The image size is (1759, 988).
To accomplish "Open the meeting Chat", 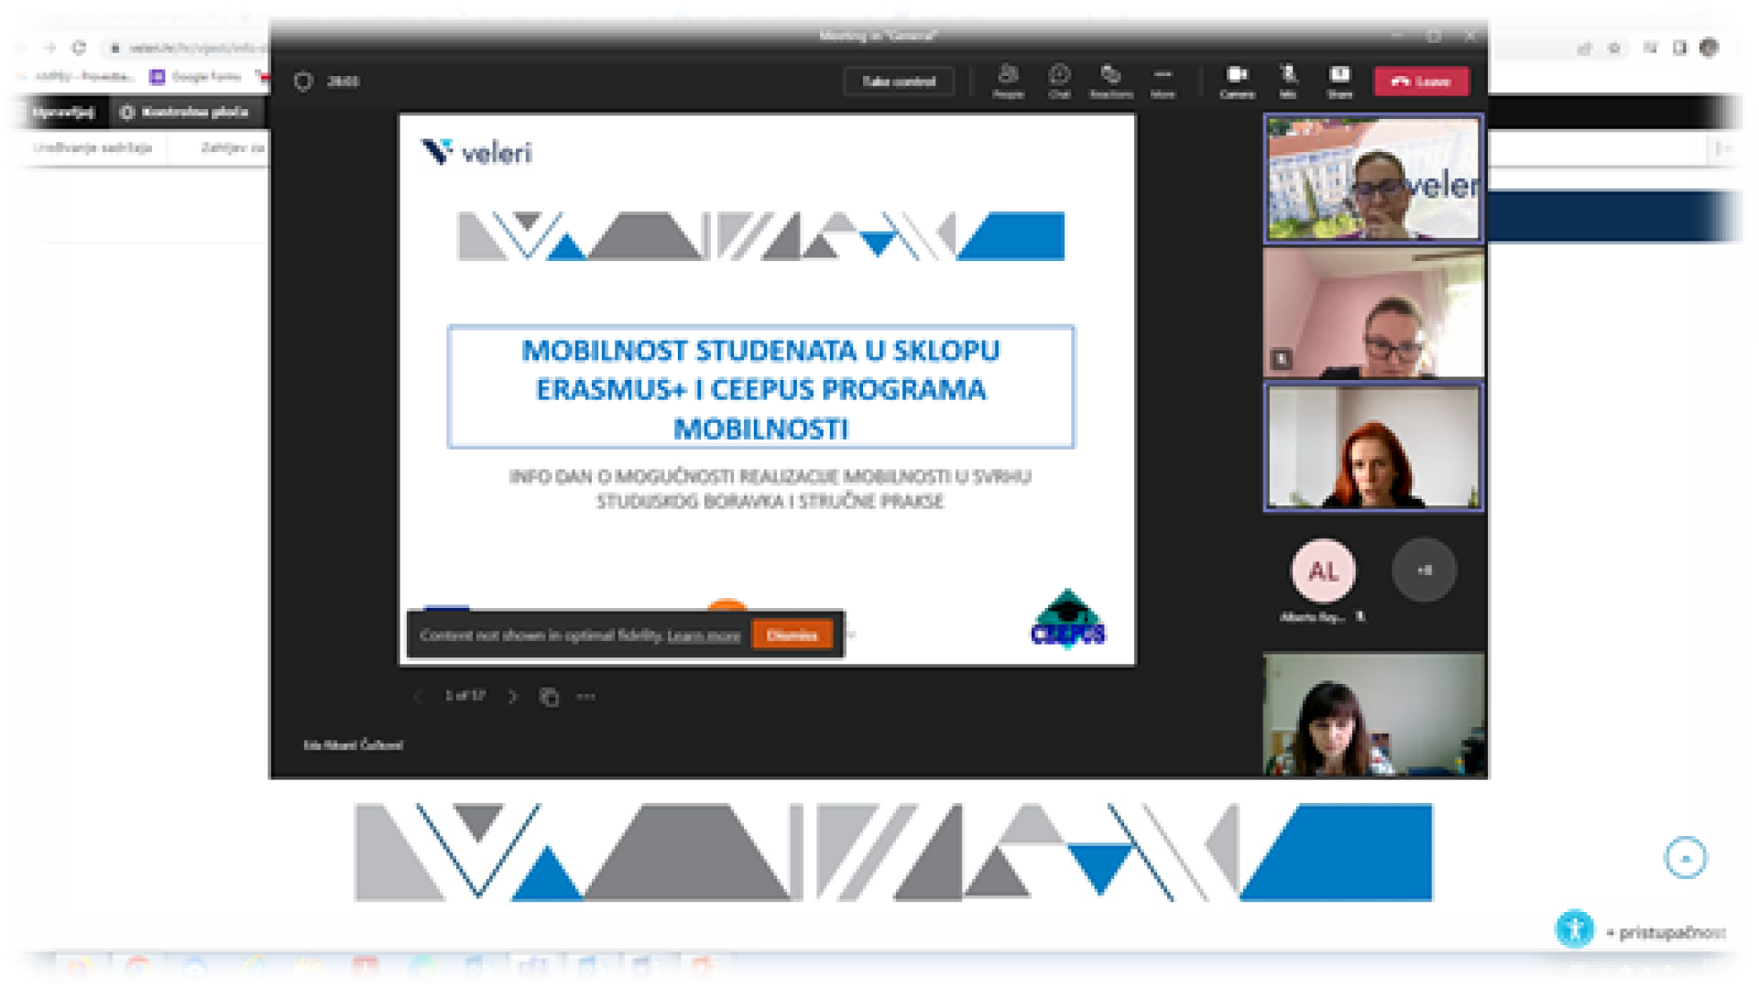I will point(1059,80).
